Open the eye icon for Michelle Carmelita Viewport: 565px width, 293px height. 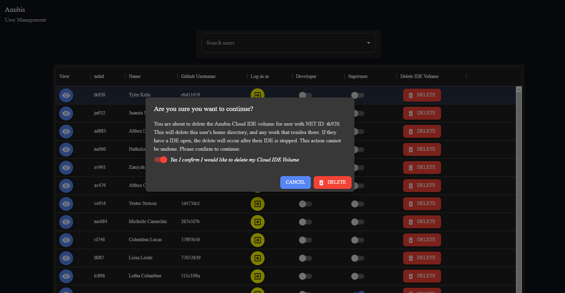click(x=66, y=222)
